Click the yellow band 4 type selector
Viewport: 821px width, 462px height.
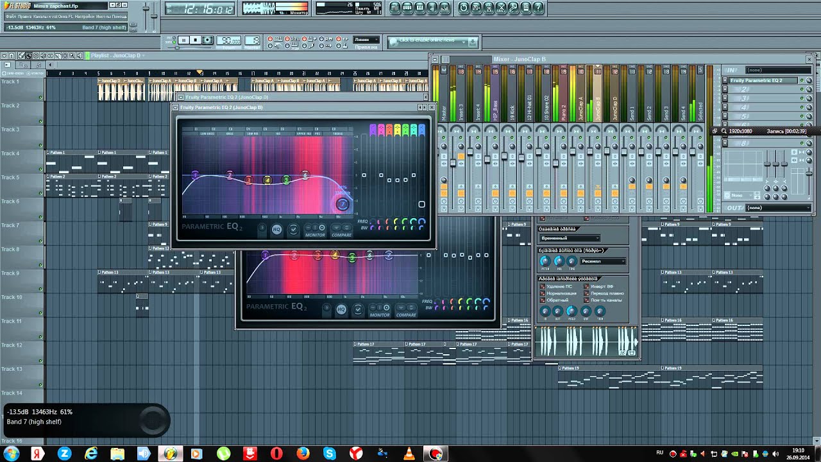point(398,130)
